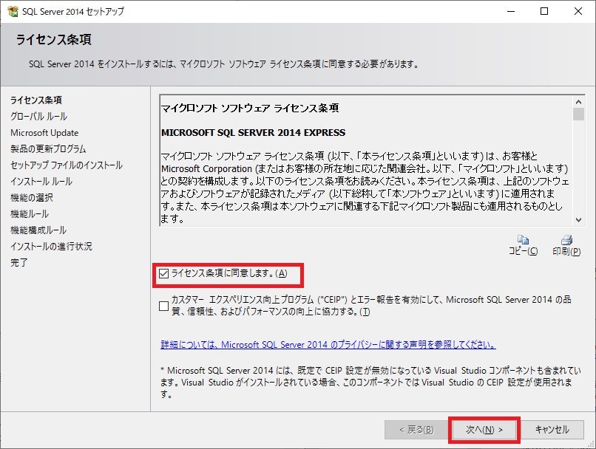Toggle the ライセンス条項に同意します checkbox
Viewport: 596px width, 449px height.
(164, 274)
